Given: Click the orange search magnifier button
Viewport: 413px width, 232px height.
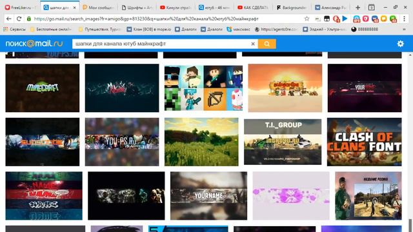Looking at the screenshot, I should pos(267,44).
